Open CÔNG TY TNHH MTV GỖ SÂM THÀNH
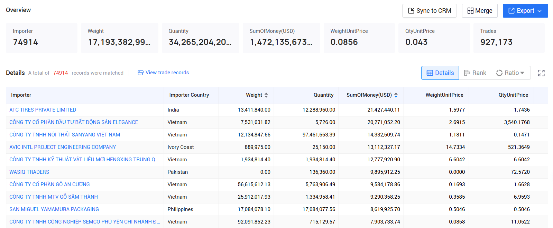 (54, 197)
